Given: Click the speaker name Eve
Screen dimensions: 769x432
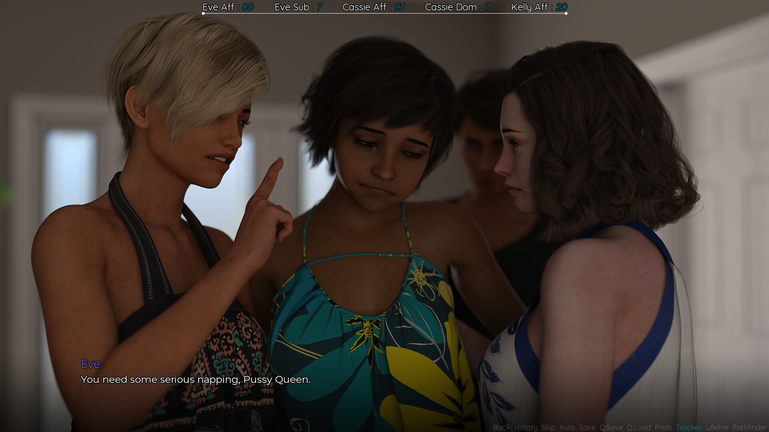Looking at the screenshot, I should pos(91,364).
